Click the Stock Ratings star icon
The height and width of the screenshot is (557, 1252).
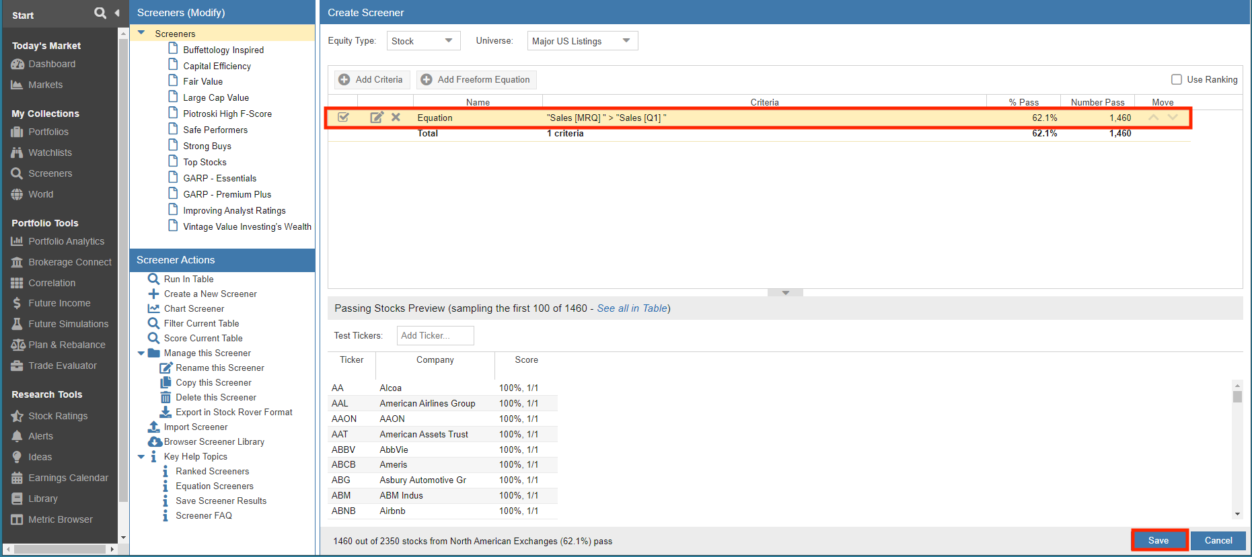[17, 416]
